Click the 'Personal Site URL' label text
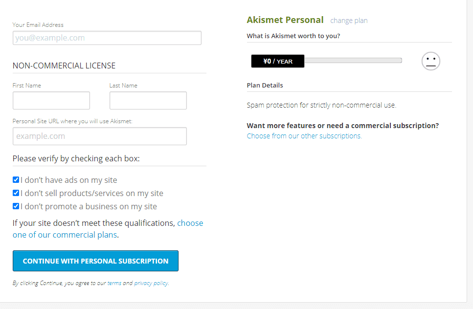The image size is (473, 309). tap(72, 121)
